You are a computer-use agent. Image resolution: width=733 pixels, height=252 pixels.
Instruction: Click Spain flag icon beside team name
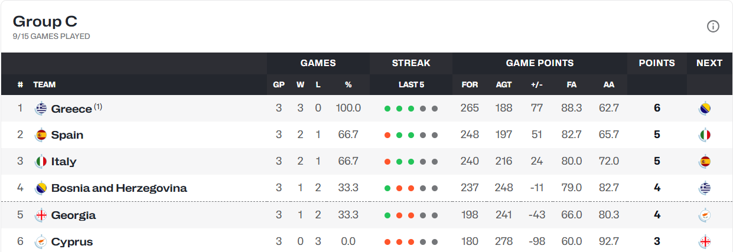coord(41,135)
